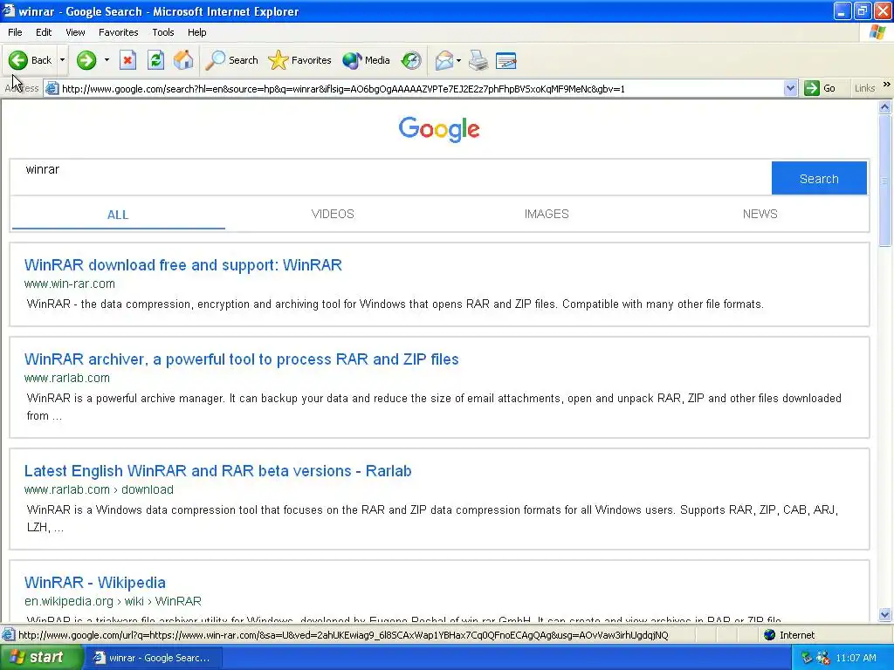Screen dimensions: 894x670
Task: Print the page with the printer icon
Action: 478,60
